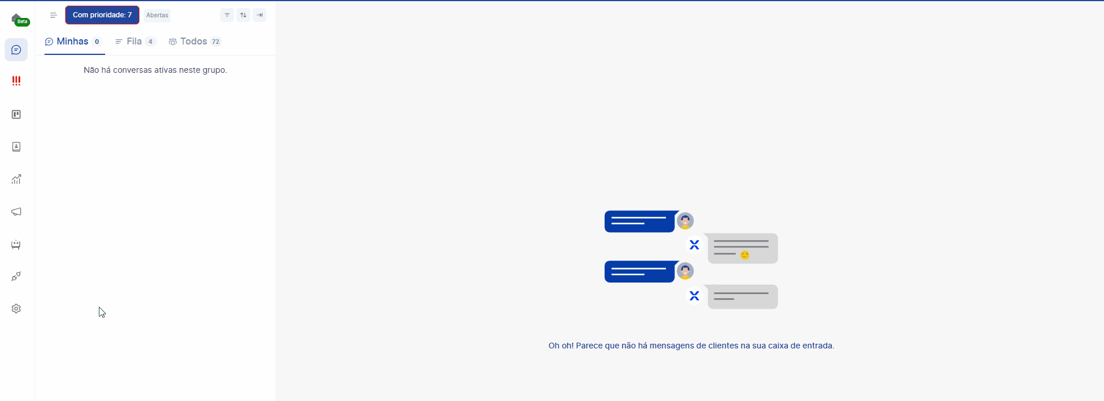1104x401 pixels.
Task: Open the filter conversations dropdown
Action: [x=227, y=15]
